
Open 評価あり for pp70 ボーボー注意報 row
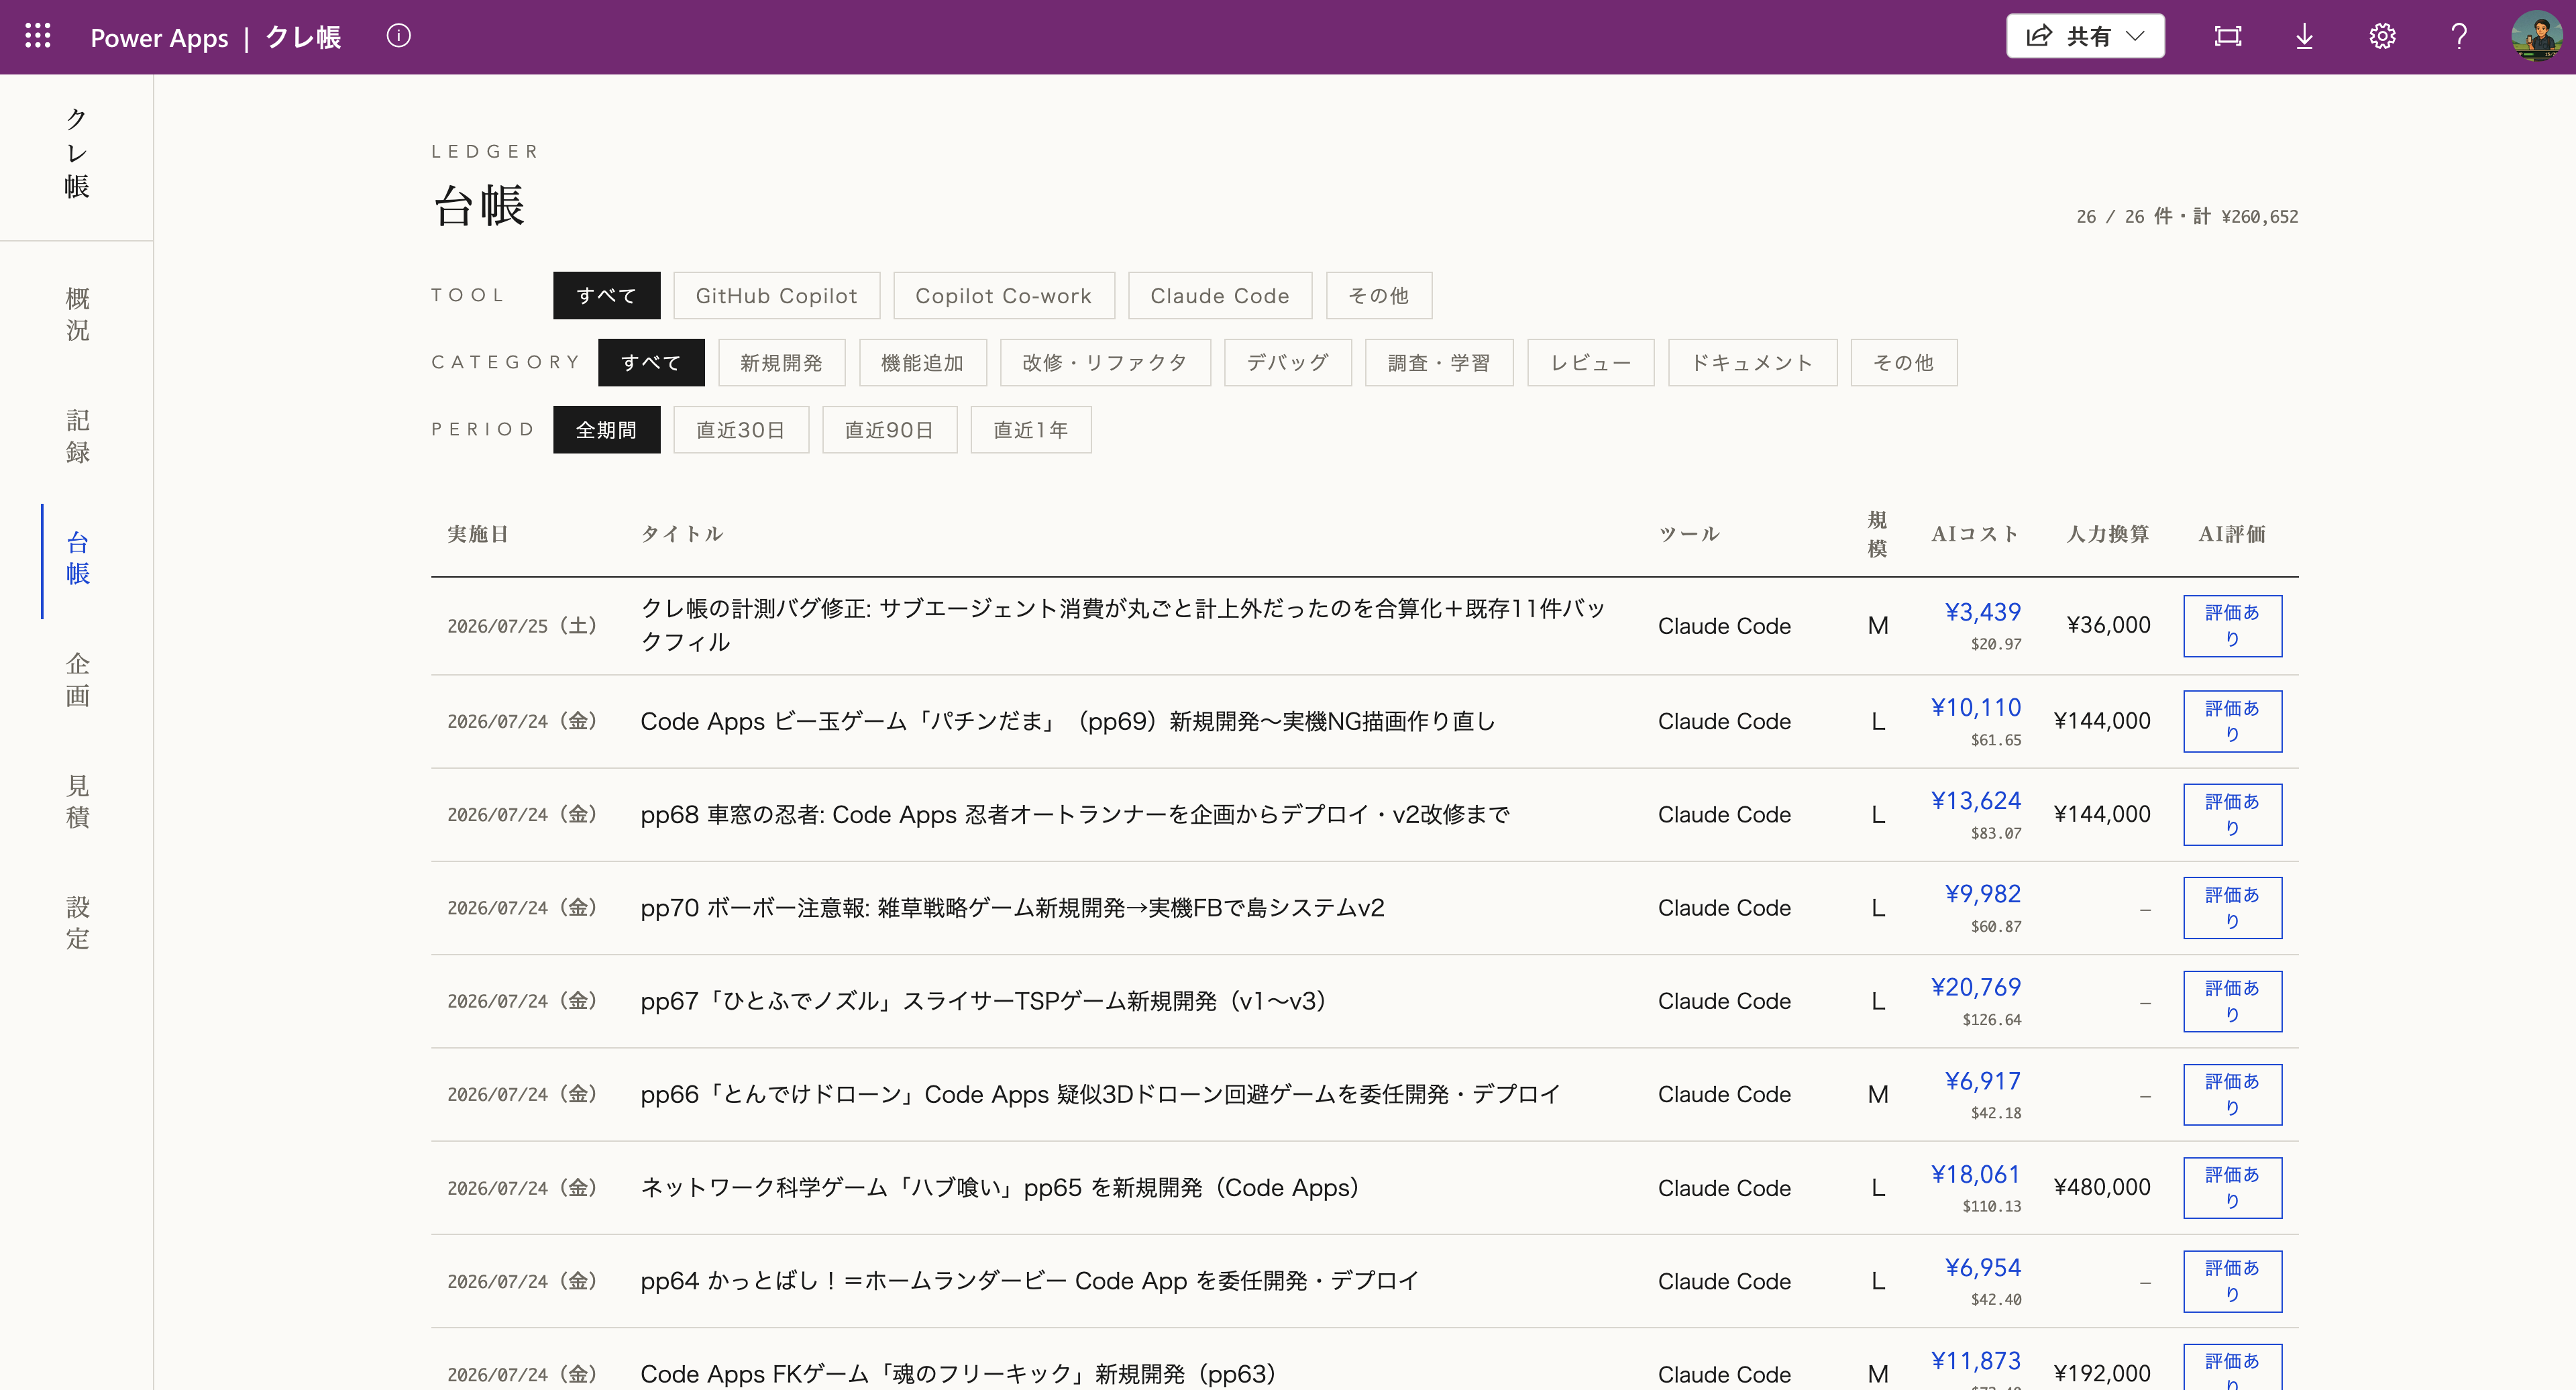coord(2232,908)
